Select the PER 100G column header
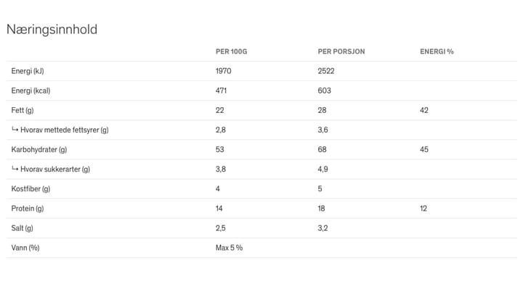Screen dimensions: 523x281 click(231, 51)
